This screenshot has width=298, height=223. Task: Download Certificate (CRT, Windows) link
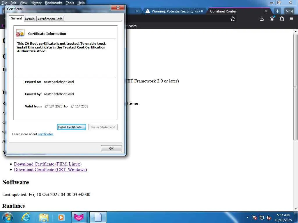point(50,170)
